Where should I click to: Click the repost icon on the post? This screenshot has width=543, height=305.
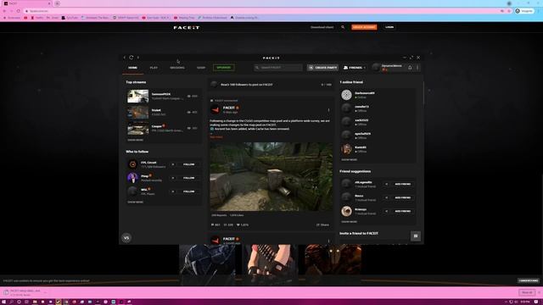[226, 225]
